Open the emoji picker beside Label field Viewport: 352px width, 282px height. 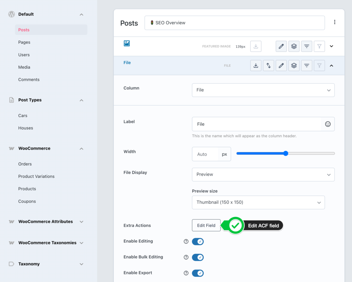[328, 124]
